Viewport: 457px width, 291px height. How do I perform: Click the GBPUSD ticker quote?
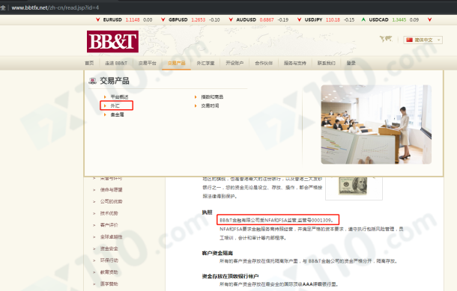tap(194, 19)
